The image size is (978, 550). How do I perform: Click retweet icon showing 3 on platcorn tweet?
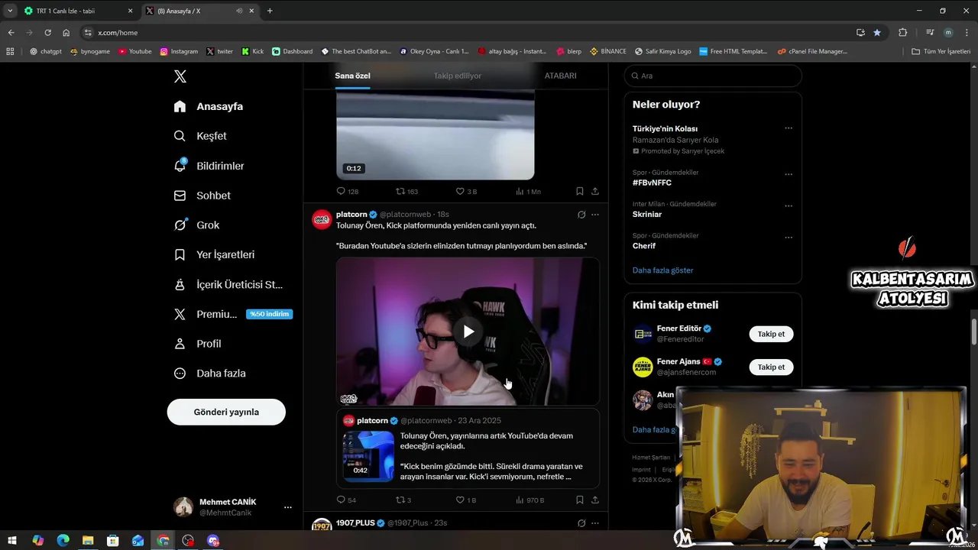pos(400,500)
